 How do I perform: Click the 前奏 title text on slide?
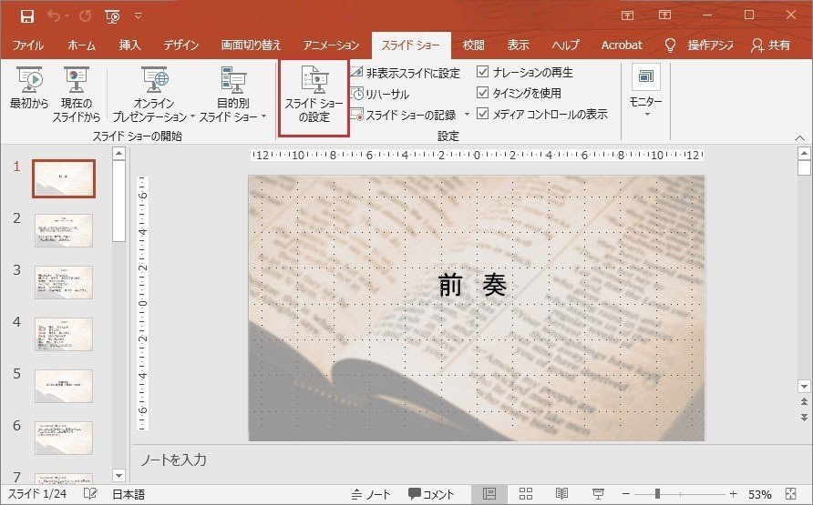[x=472, y=285]
